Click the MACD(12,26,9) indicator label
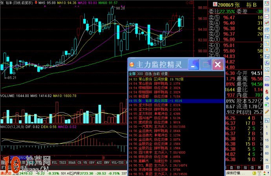This screenshot has width=271, height=176. click(12, 127)
